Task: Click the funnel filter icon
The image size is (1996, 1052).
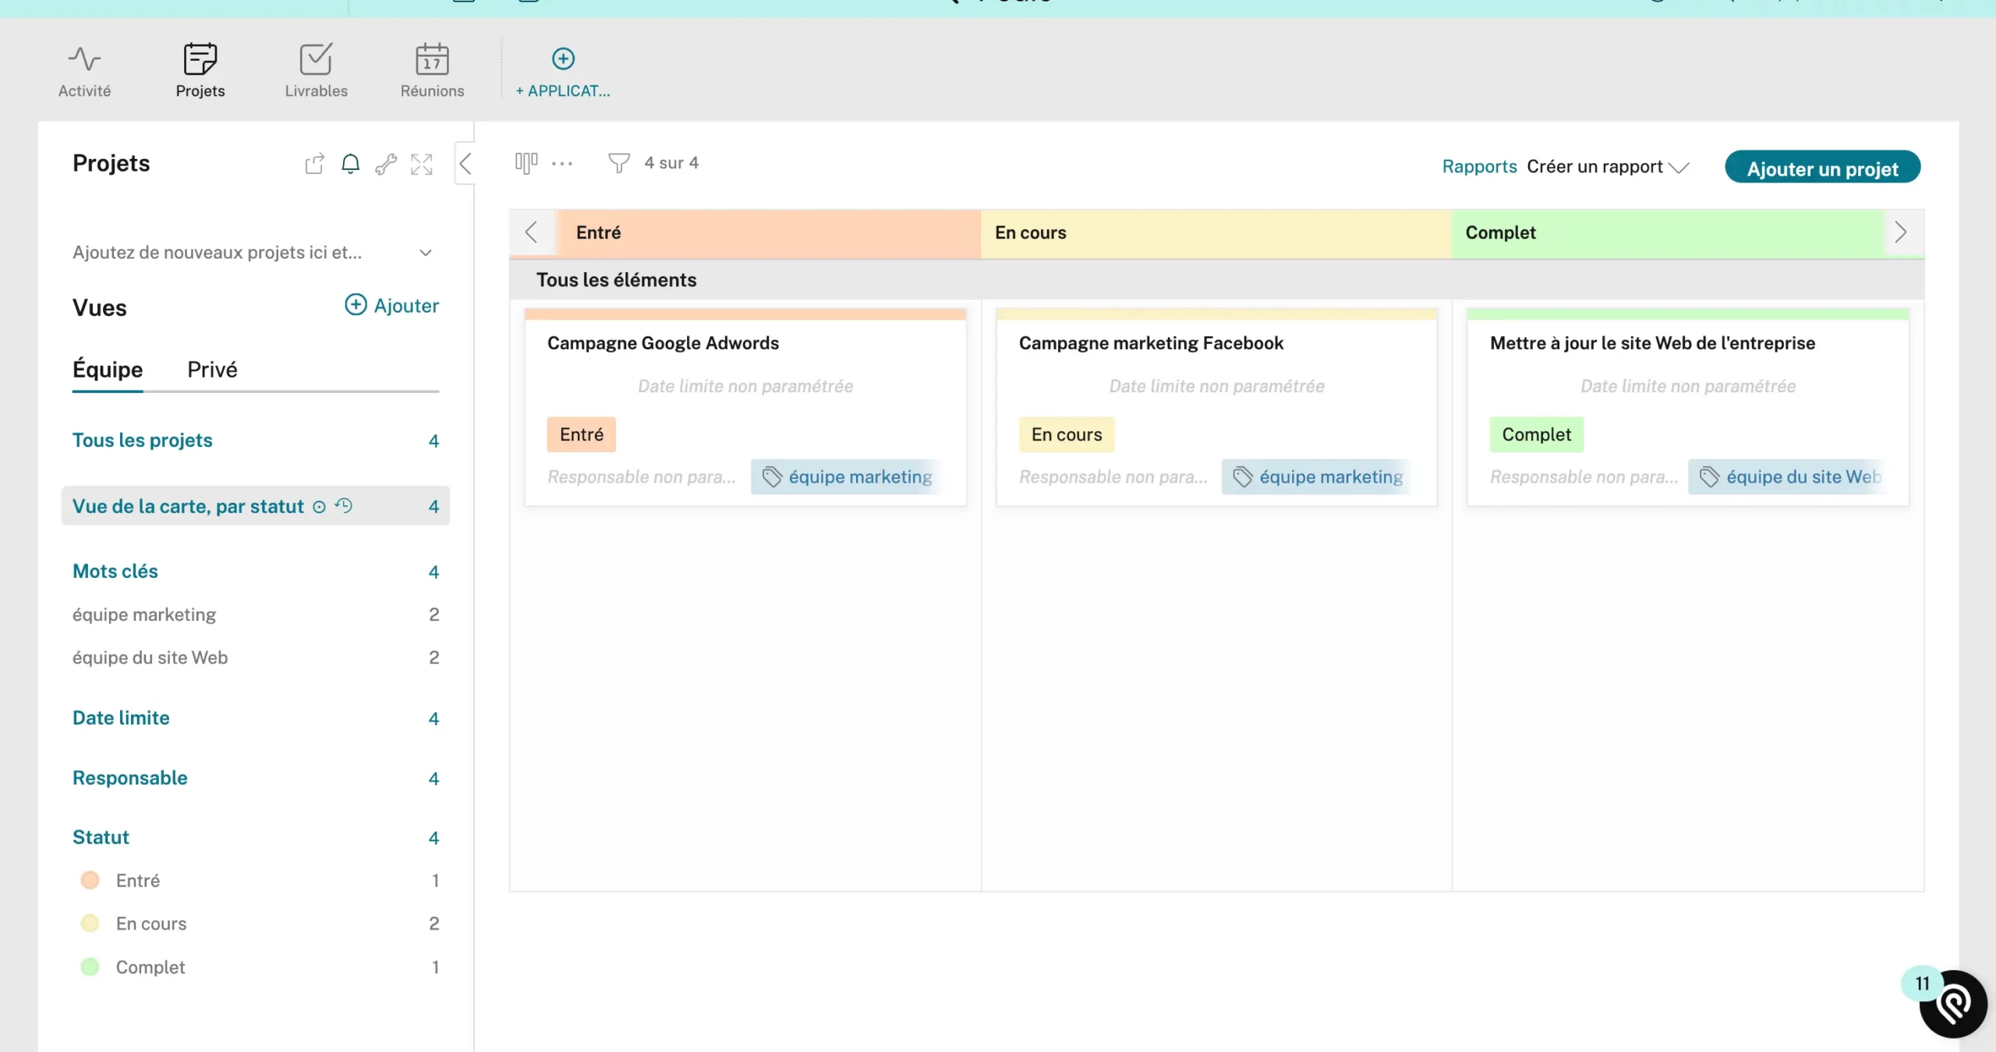Action: (618, 163)
